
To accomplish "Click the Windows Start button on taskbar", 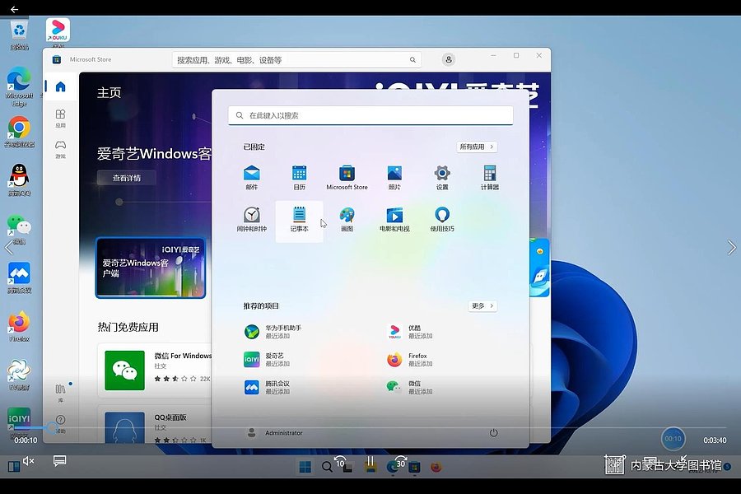I will [x=305, y=467].
